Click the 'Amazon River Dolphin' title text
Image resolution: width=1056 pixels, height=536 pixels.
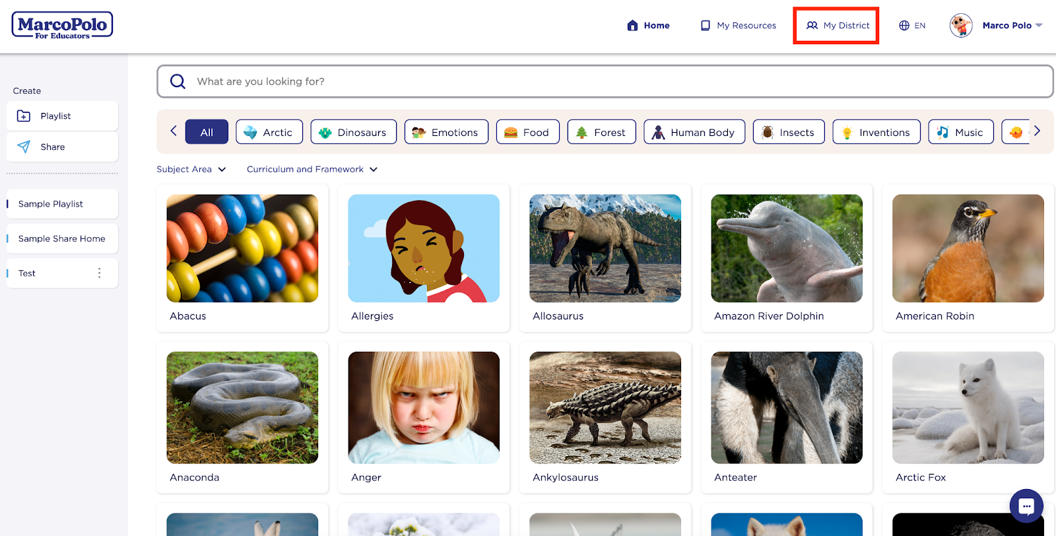(769, 316)
